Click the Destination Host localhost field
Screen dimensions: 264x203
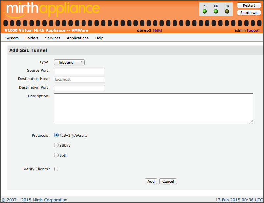click(x=79, y=79)
